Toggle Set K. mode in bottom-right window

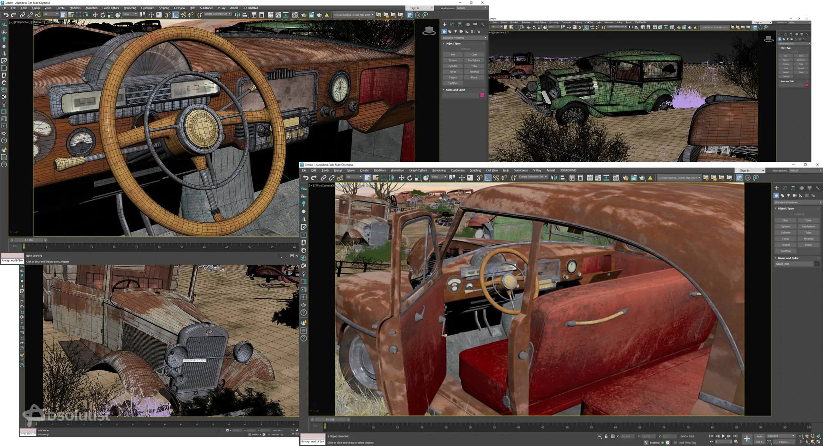click(760, 442)
